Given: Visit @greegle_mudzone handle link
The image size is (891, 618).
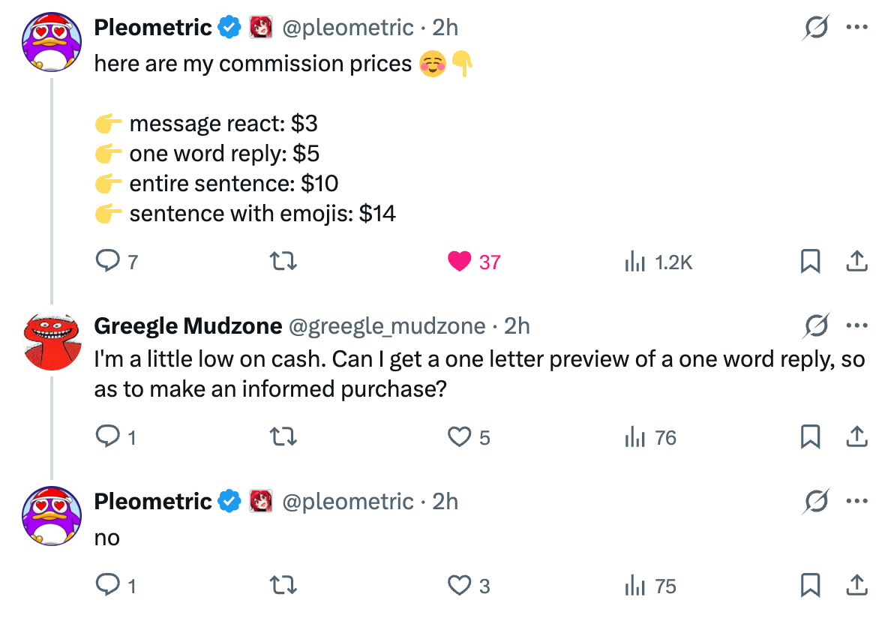Looking at the screenshot, I should tap(387, 326).
